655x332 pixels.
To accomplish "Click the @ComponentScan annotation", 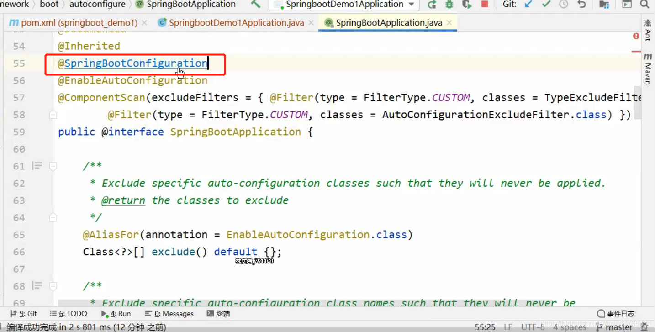I will (101, 98).
